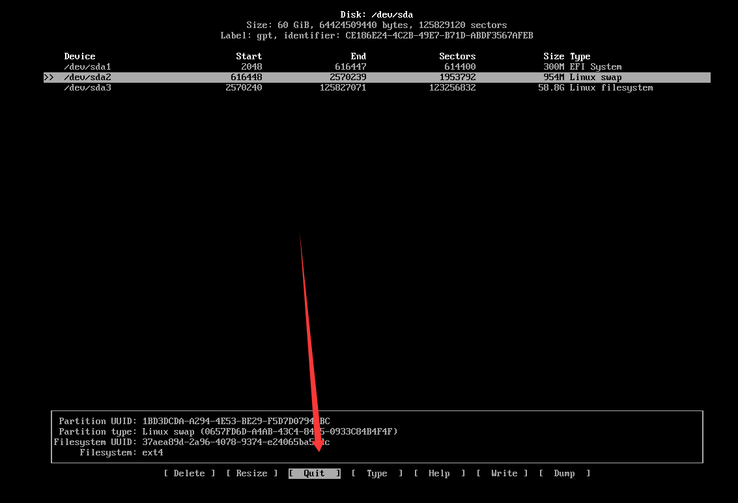Choose the Dump menu option
The image size is (738, 503).
point(564,474)
